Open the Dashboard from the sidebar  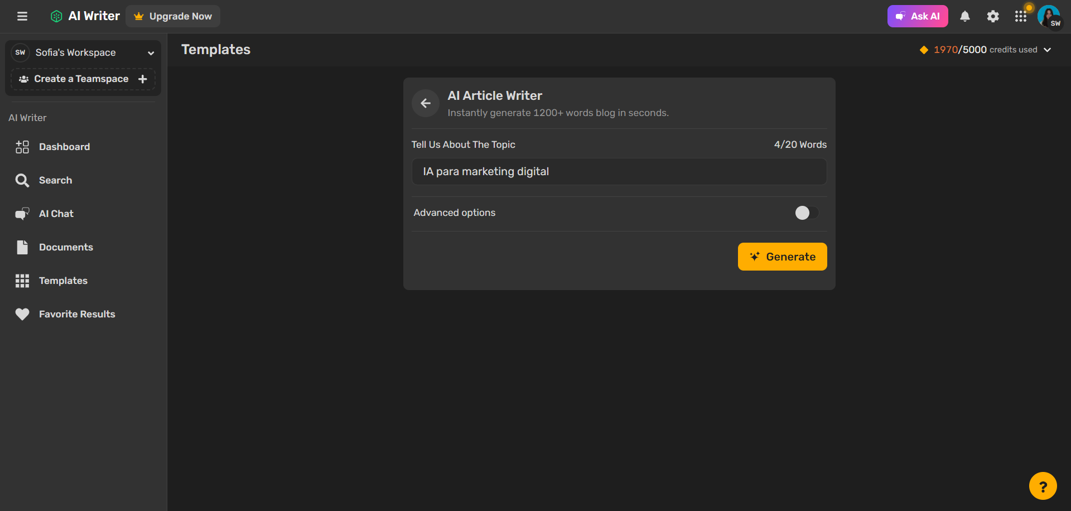[64, 147]
